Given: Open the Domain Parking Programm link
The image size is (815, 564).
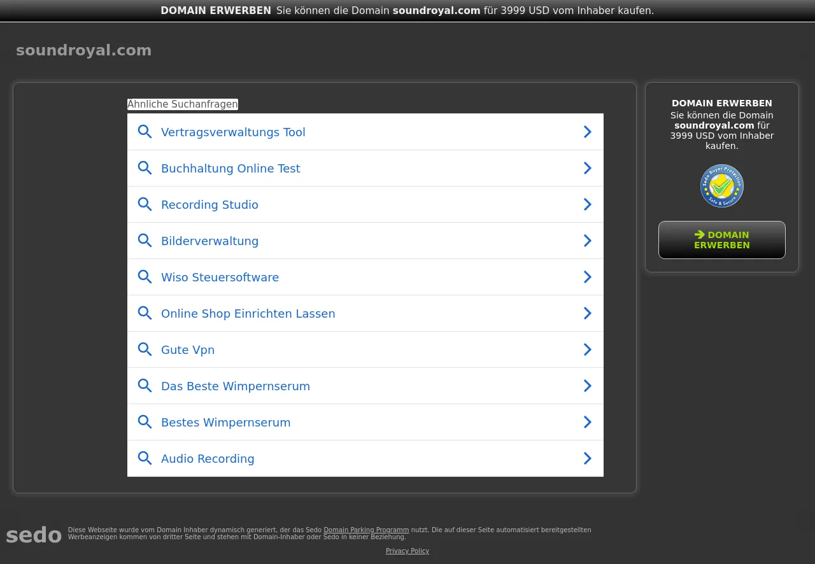Looking at the screenshot, I should (366, 530).
